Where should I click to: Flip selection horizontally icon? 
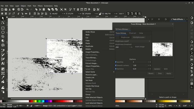pyautogui.click(x=26, y=14)
